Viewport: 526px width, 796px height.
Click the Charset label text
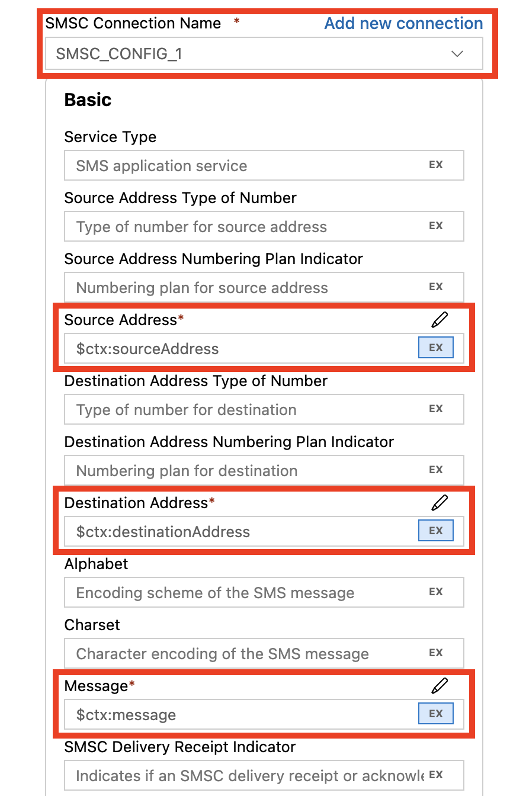pos(92,625)
